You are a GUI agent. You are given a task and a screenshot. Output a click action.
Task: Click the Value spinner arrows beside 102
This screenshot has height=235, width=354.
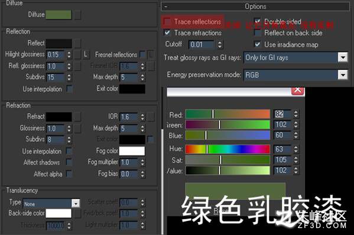click(295, 170)
